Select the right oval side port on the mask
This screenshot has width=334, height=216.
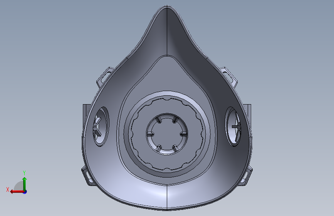[233, 126]
